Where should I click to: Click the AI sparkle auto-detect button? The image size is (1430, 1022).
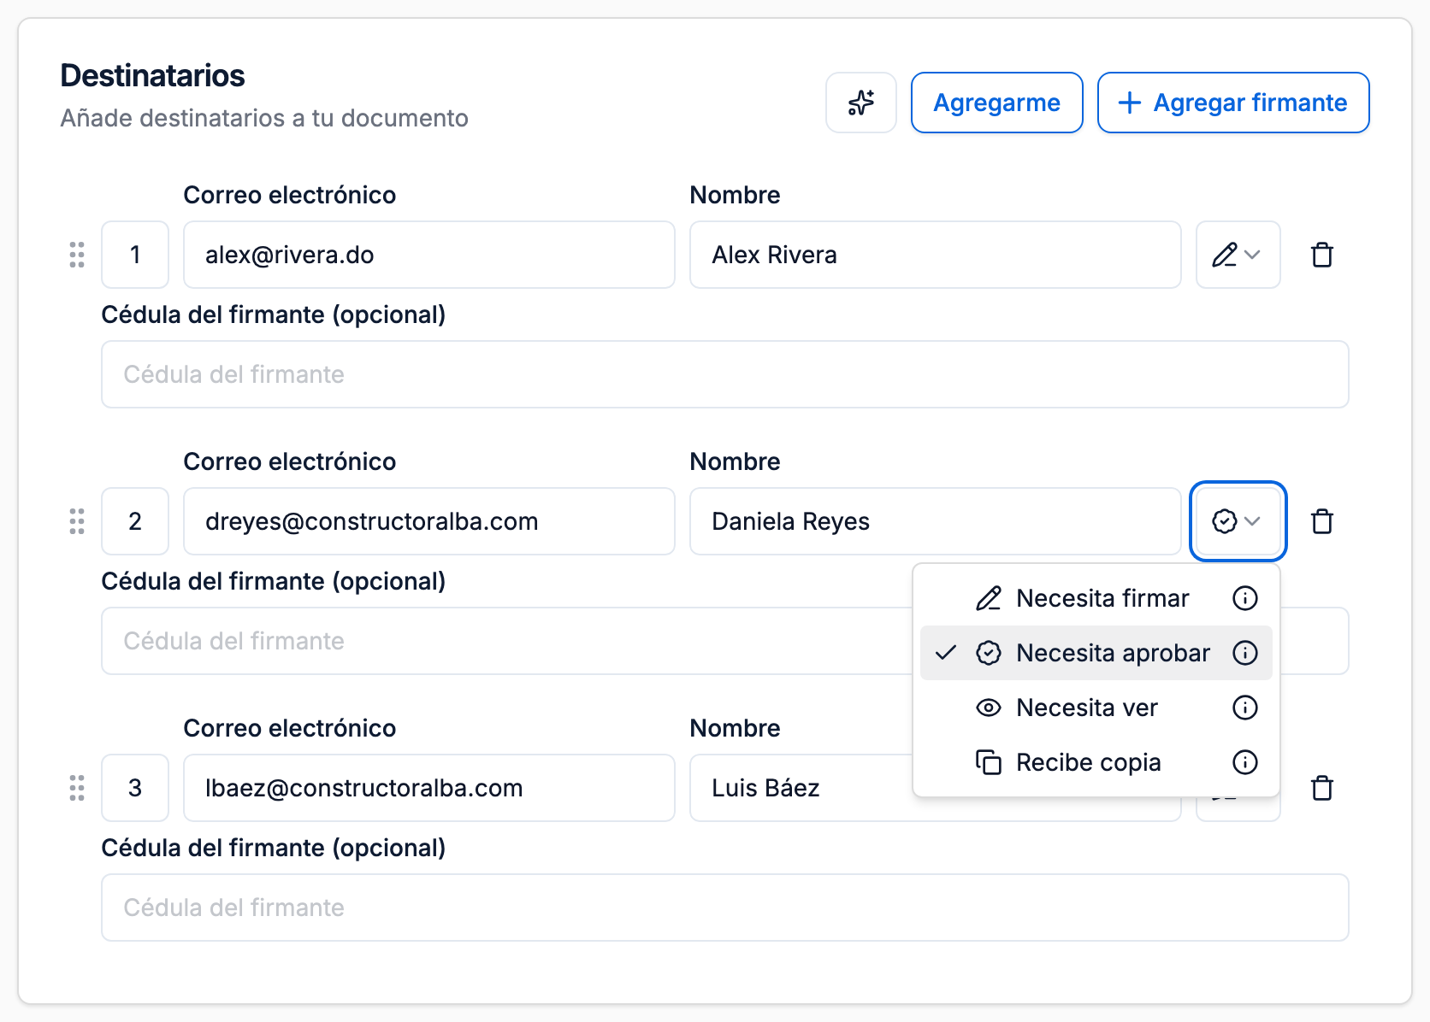coord(860,103)
